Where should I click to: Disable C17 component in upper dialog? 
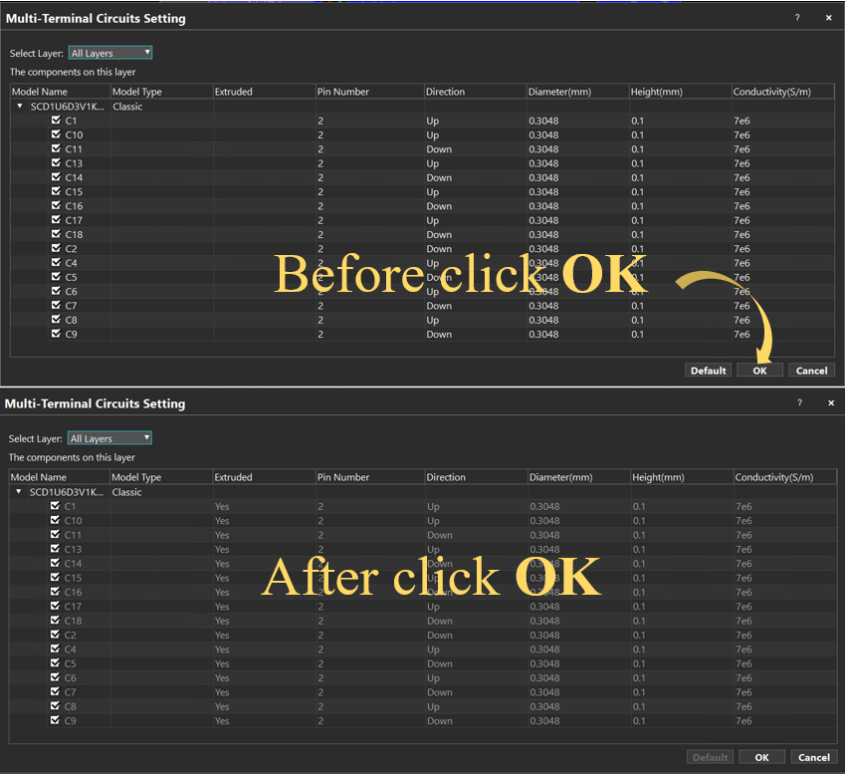(56, 219)
